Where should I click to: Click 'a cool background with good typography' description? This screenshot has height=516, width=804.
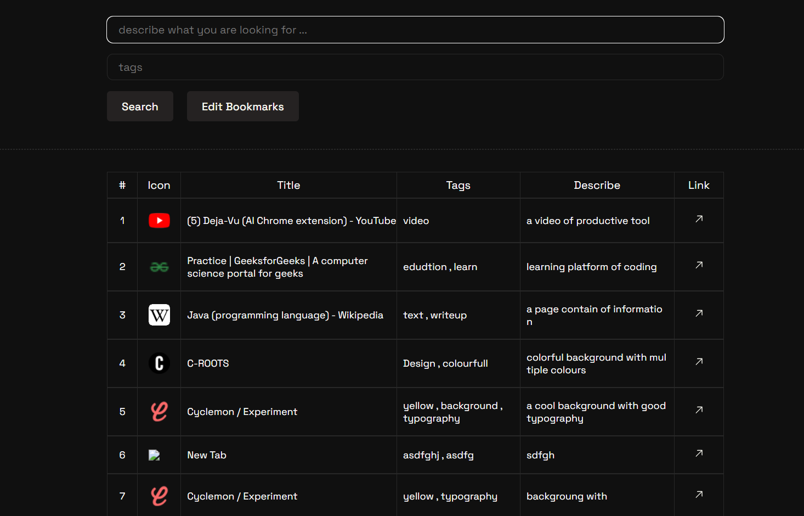(596, 412)
